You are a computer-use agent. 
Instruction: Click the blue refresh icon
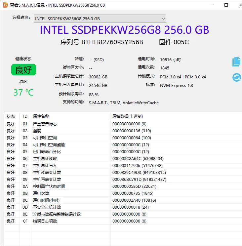click(x=236, y=77)
